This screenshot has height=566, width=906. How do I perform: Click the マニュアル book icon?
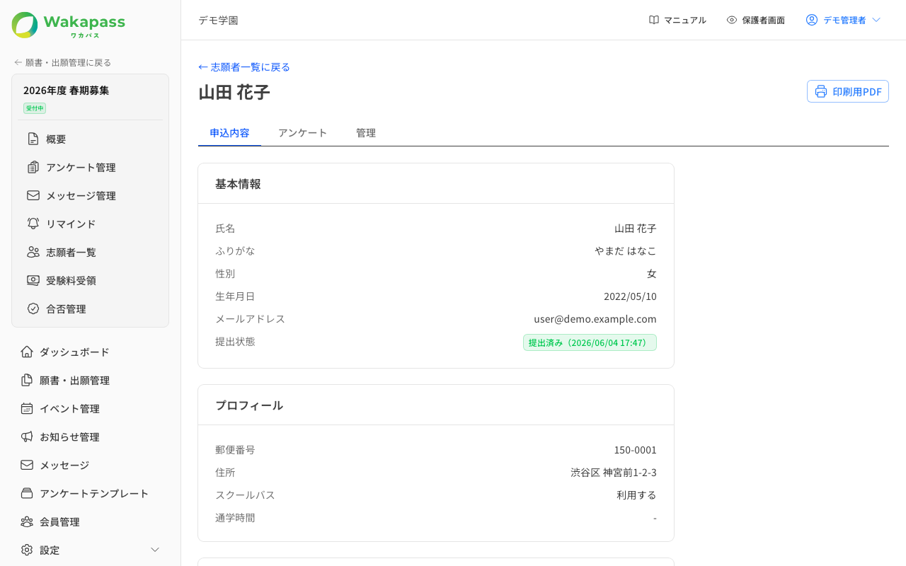654,20
